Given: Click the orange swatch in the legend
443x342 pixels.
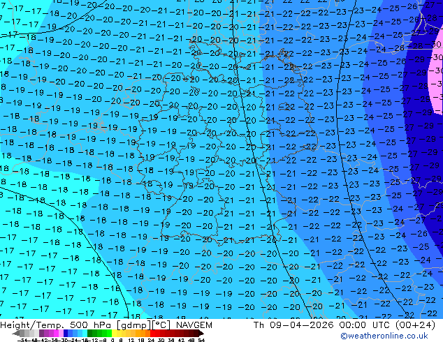Looking at the screenshot, I should coord(143,333).
